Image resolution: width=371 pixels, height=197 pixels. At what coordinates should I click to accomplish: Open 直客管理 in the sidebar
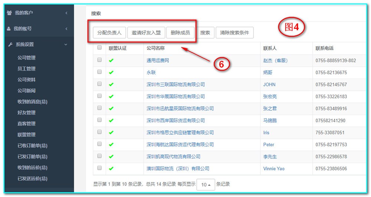(26, 124)
